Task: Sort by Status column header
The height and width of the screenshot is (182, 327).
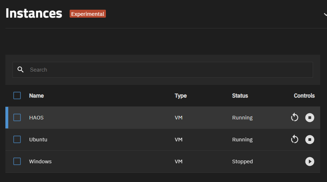Action: [x=240, y=96]
